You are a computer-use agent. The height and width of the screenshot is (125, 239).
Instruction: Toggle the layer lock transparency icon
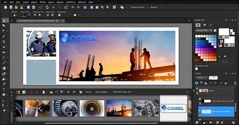pos(226,83)
